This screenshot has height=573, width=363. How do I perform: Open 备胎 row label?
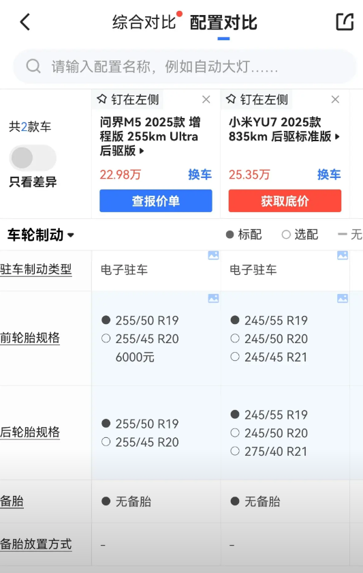pos(12,501)
